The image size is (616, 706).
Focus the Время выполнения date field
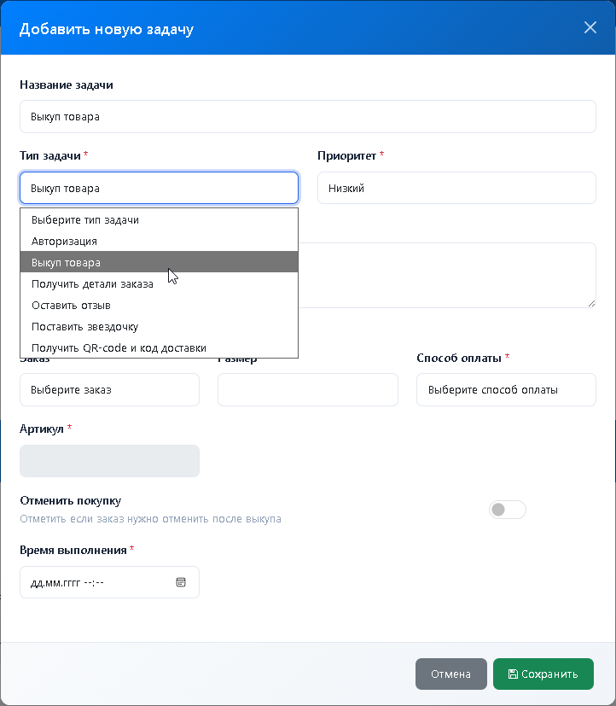point(109,582)
